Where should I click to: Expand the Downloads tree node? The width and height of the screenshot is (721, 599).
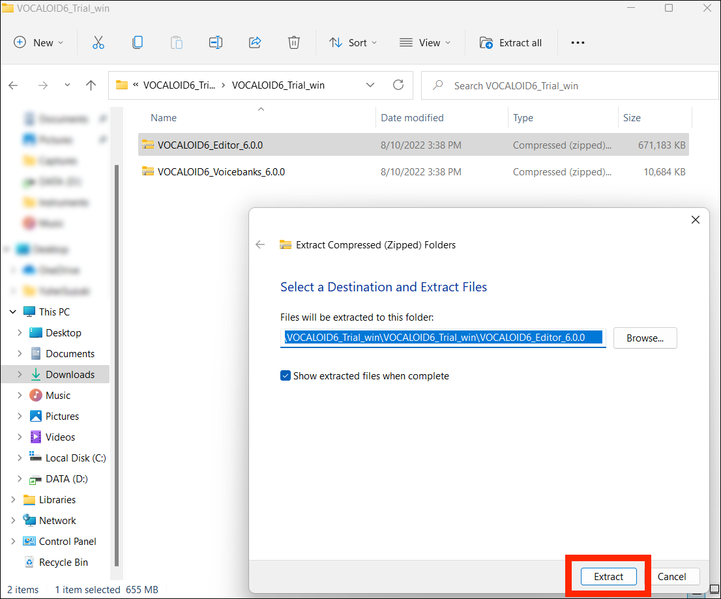pos(19,375)
